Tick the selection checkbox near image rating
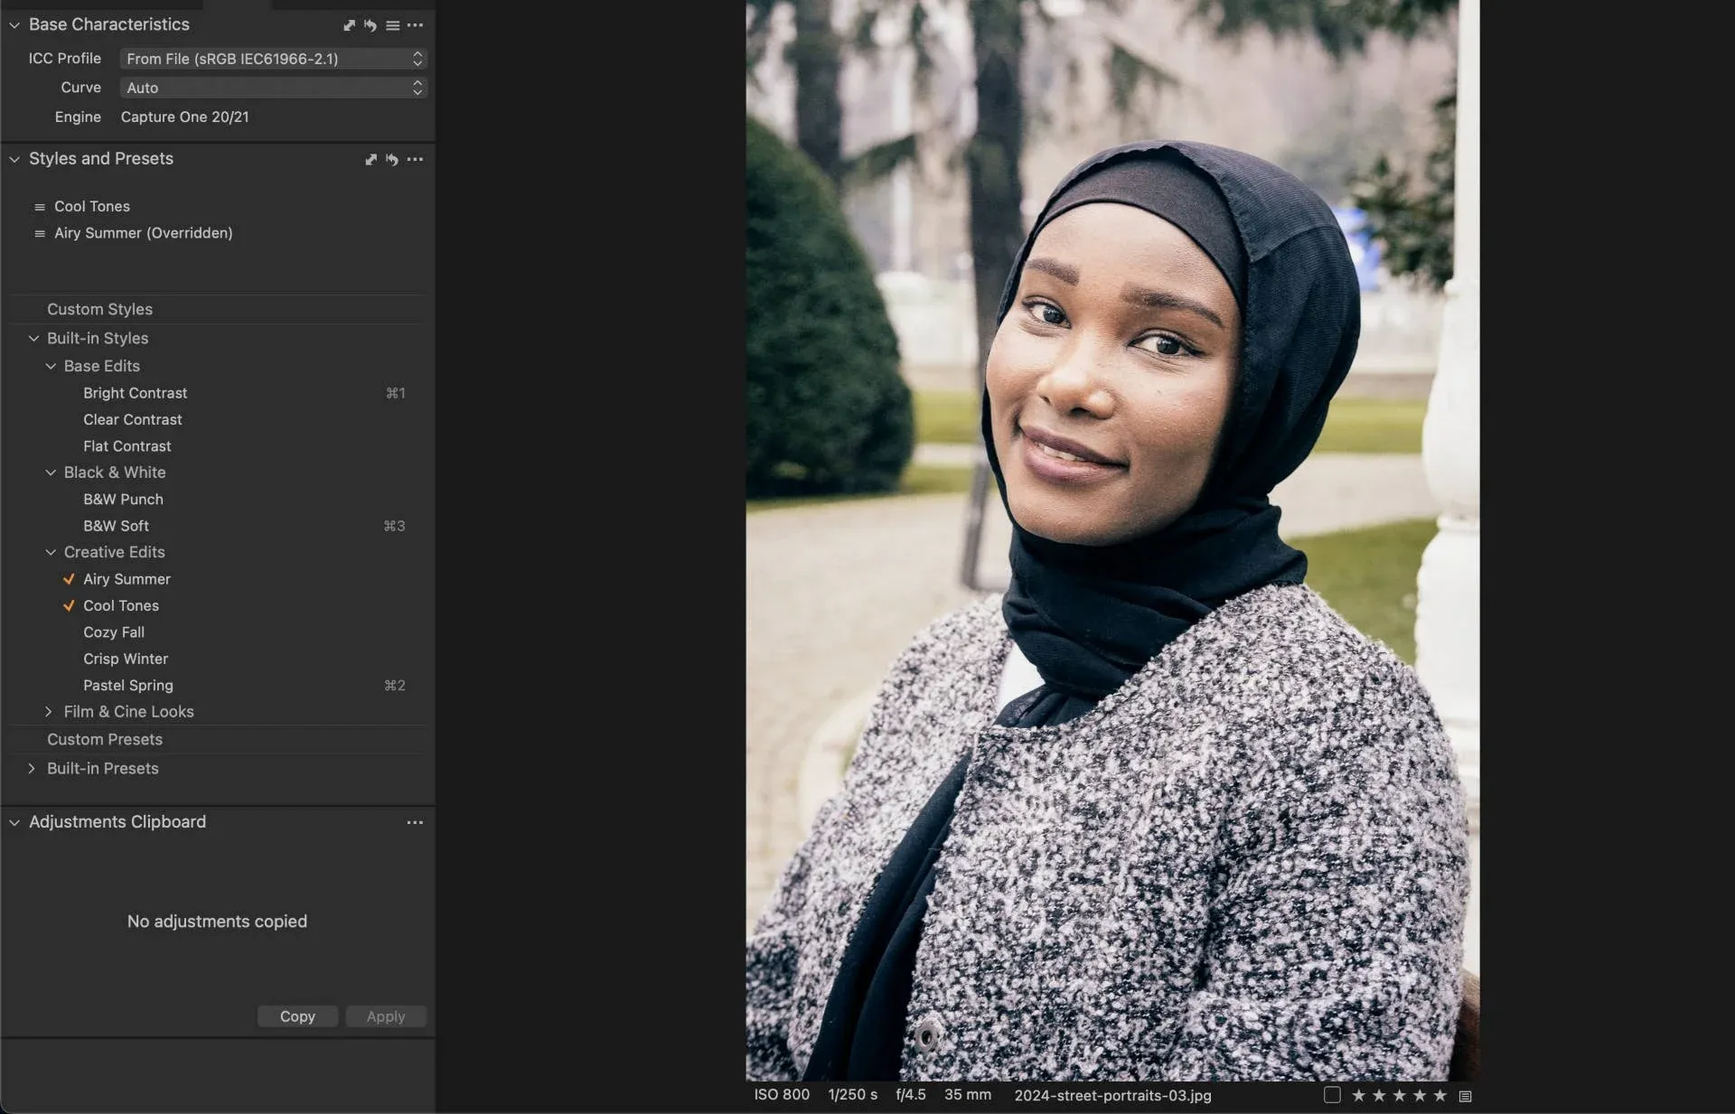 [x=1332, y=1095]
